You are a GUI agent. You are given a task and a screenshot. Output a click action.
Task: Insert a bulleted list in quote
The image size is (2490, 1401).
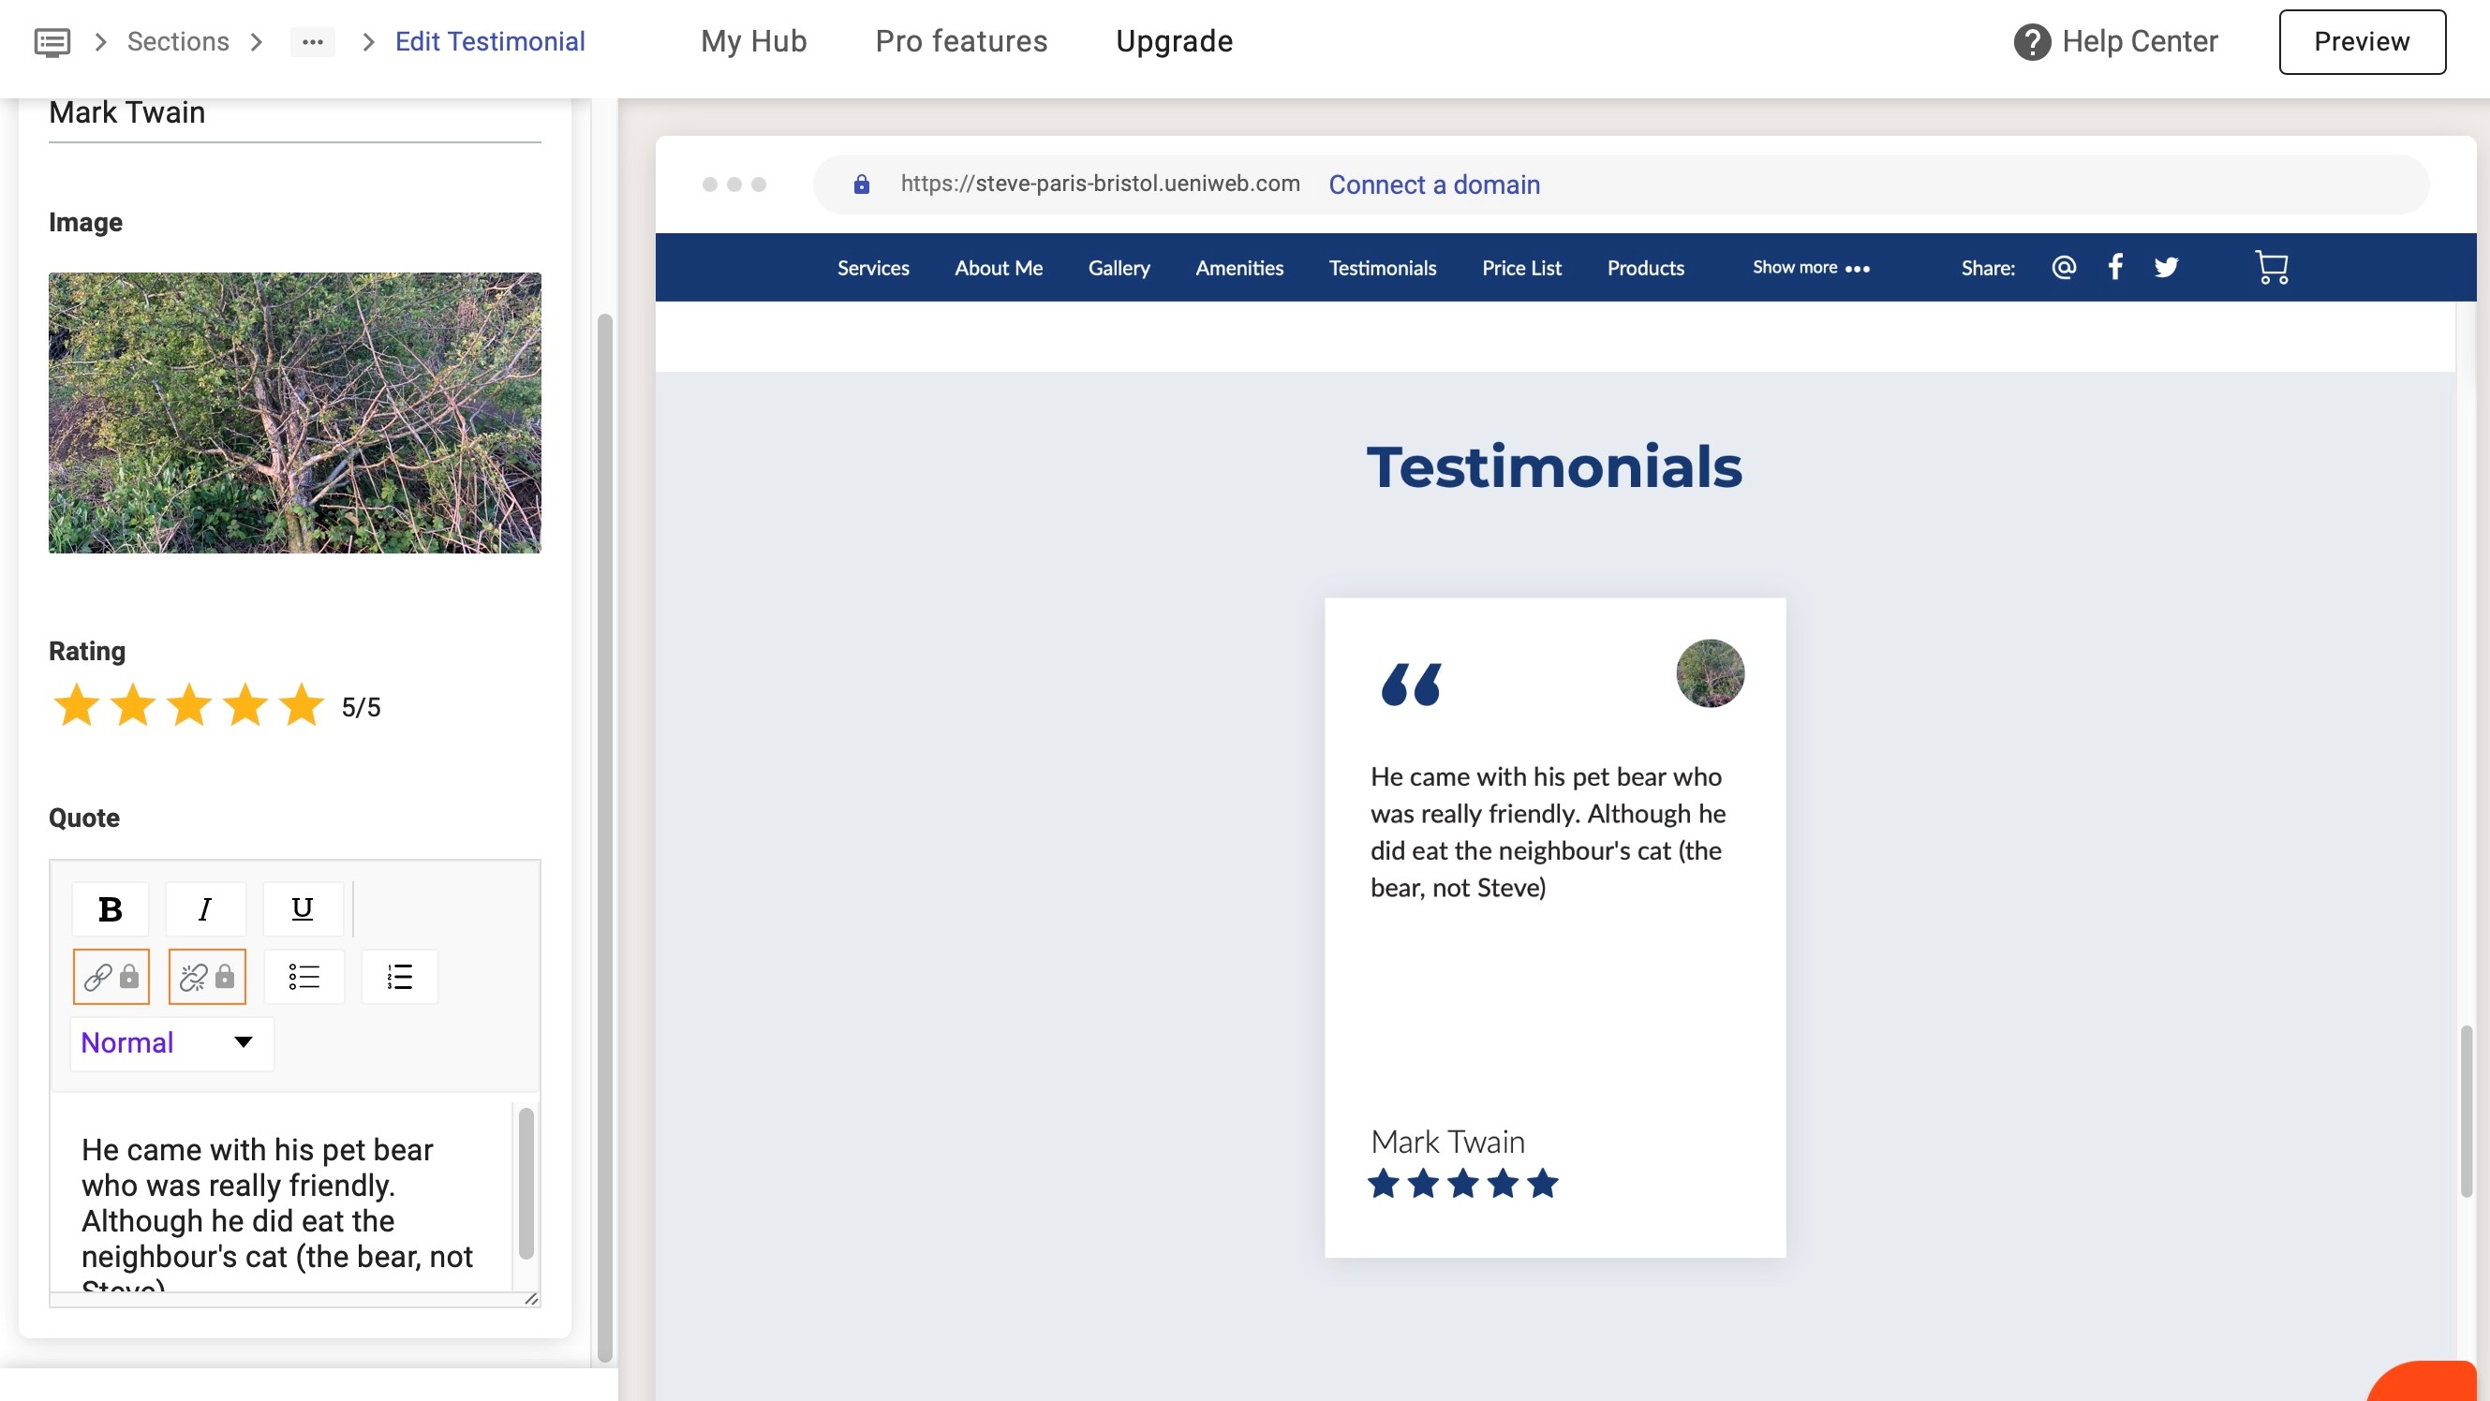point(304,976)
